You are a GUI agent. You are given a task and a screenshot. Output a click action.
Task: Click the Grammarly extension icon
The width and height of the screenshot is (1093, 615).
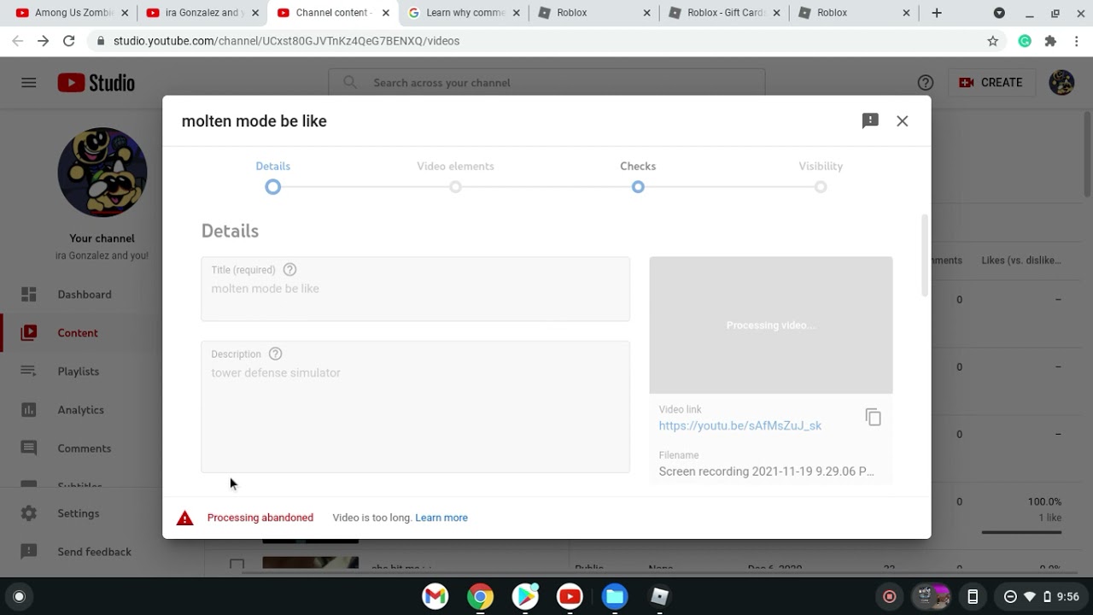coord(1025,41)
